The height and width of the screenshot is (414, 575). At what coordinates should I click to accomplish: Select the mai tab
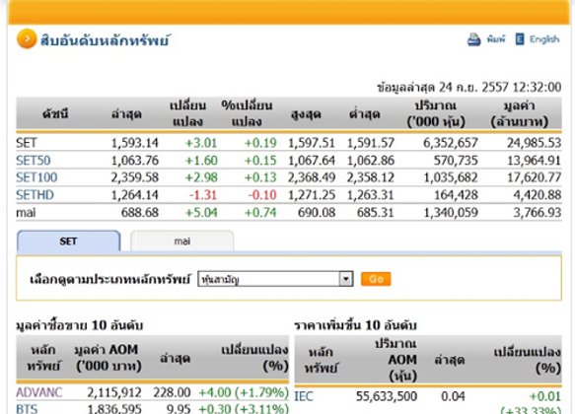(x=181, y=241)
